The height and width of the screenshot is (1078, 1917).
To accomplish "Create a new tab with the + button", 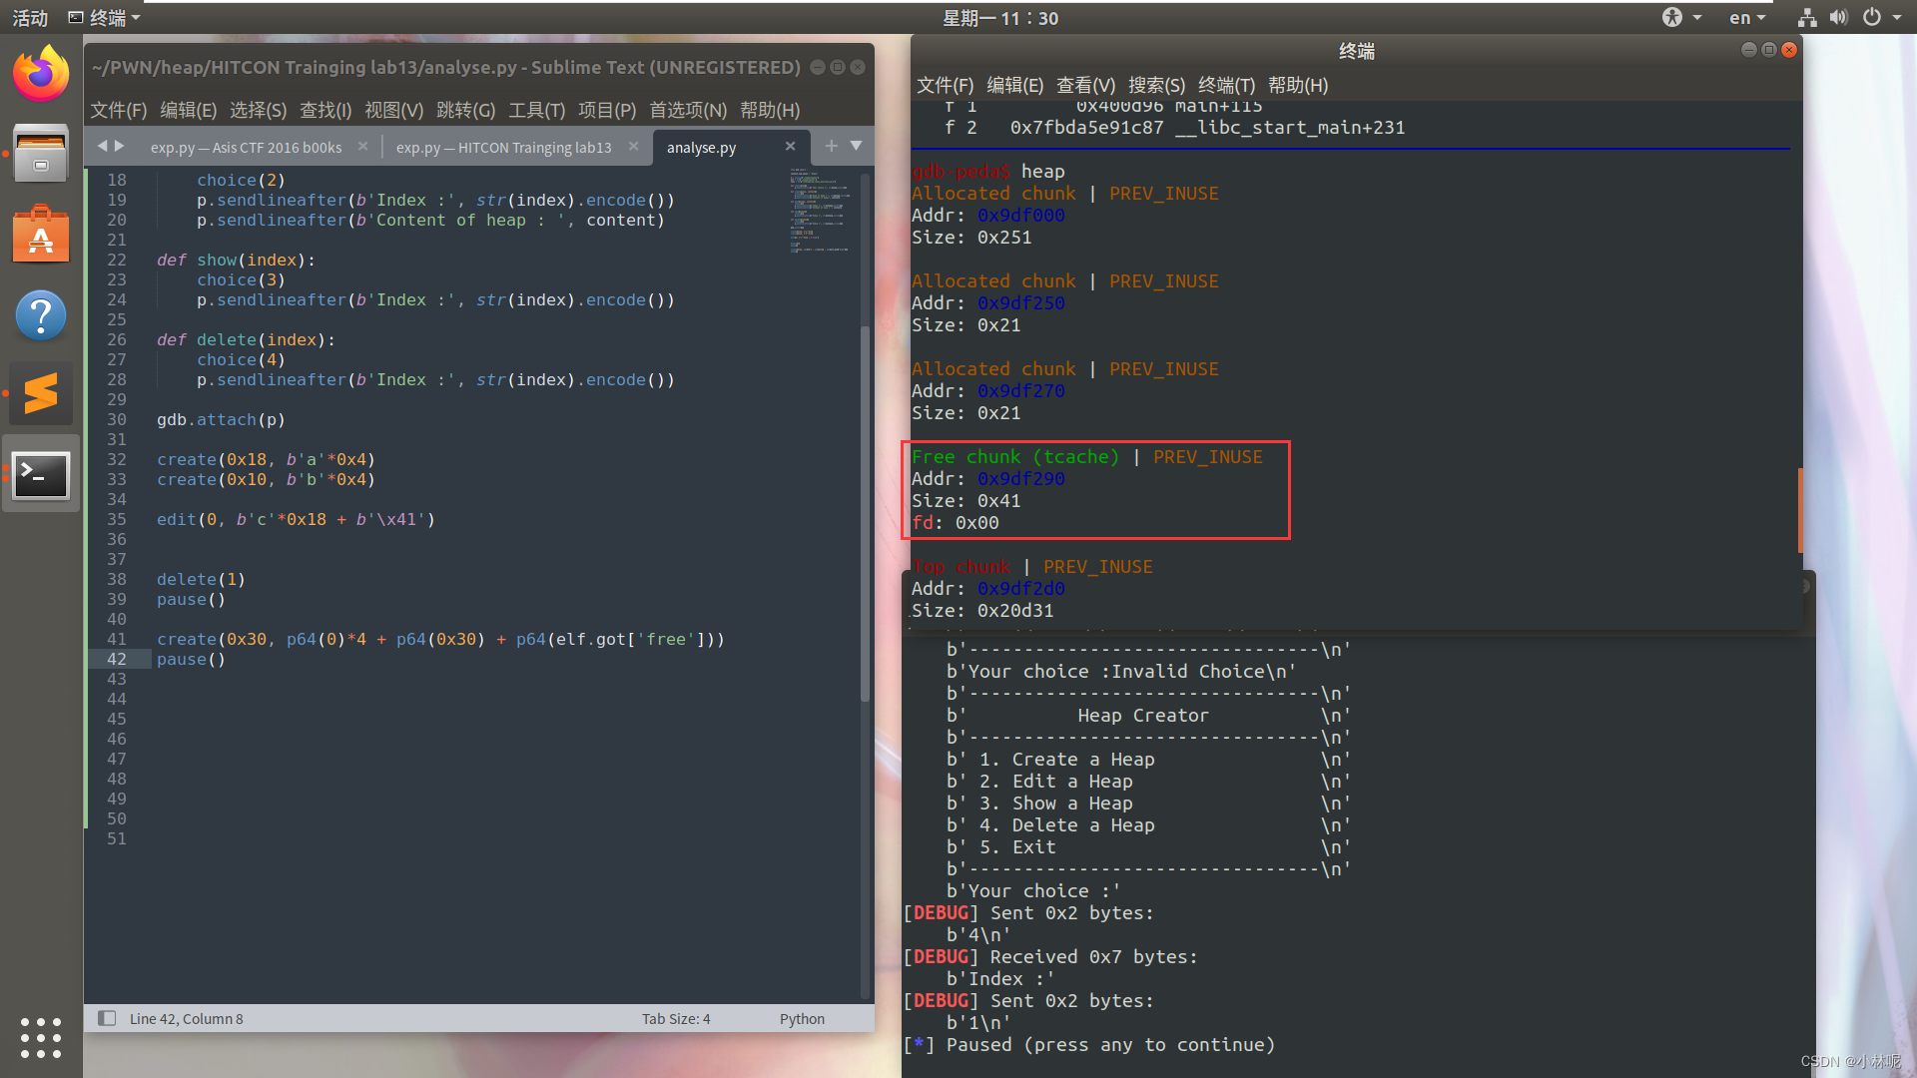I will [x=832, y=146].
